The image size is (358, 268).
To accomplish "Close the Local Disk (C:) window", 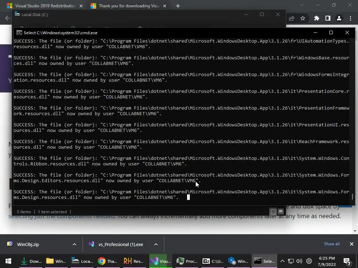I will (x=278, y=14).
